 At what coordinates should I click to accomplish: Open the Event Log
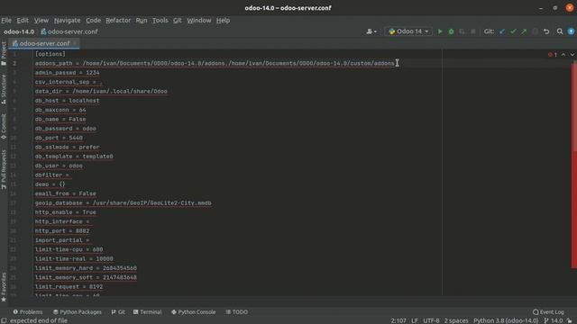(x=548, y=312)
